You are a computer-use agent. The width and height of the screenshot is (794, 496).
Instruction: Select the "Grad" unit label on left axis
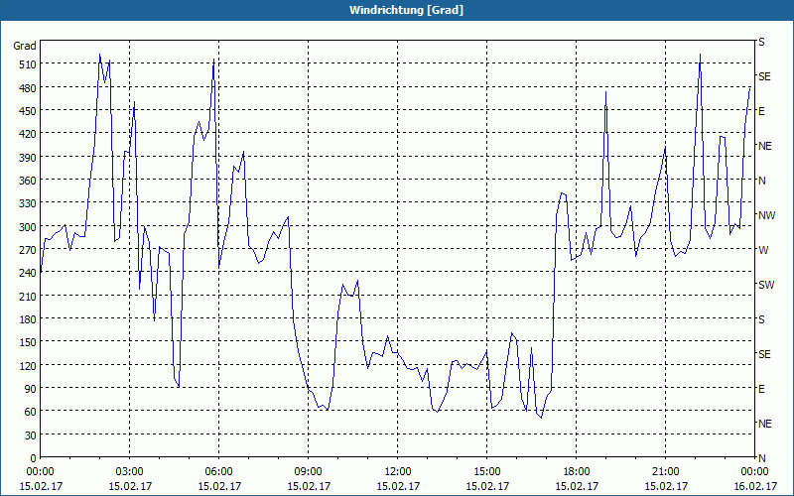click(25, 46)
